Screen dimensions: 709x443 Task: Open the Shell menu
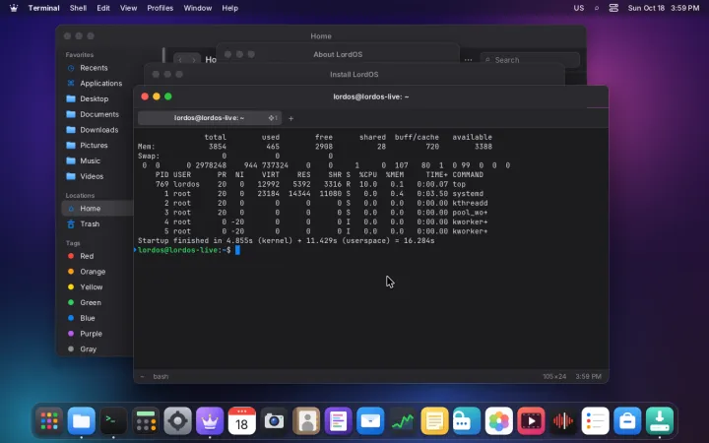point(78,8)
